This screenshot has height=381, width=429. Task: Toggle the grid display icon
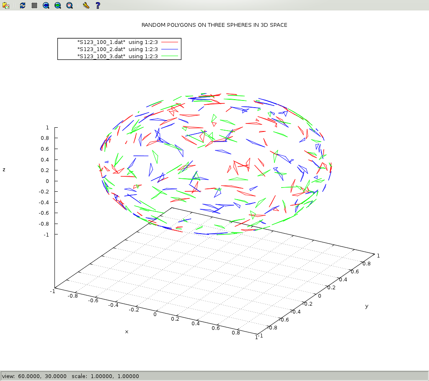[x=34, y=5]
